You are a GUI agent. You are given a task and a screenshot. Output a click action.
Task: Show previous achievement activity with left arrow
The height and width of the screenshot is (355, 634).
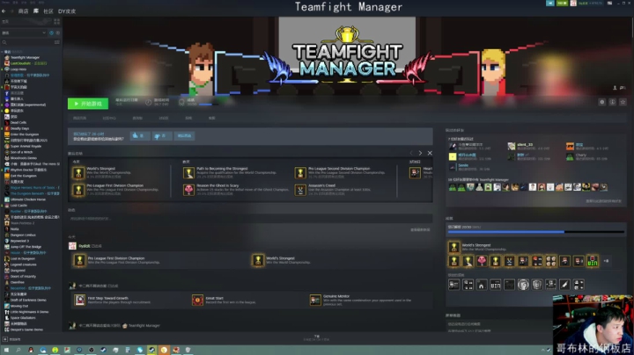(x=411, y=153)
